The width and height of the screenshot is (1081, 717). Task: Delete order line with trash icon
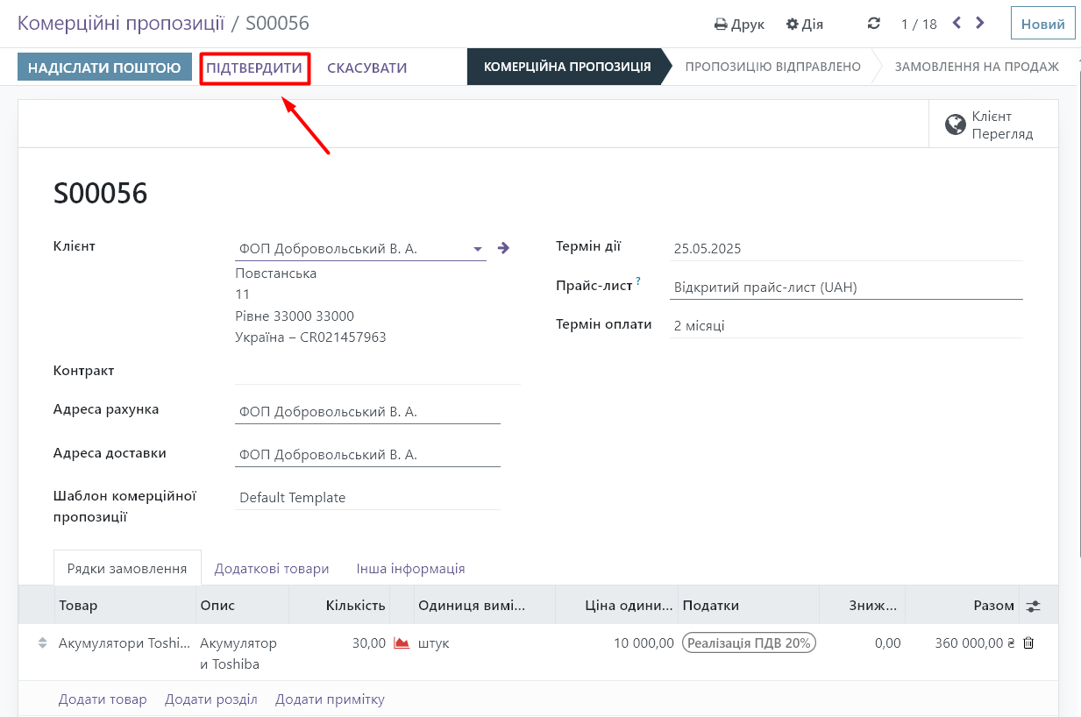(x=1028, y=643)
